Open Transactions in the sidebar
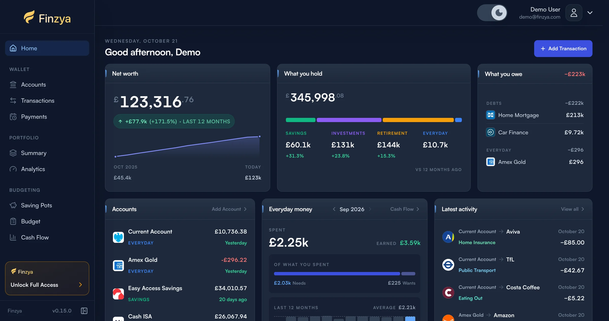This screenshot has height=321, width=609. [47, 101]
